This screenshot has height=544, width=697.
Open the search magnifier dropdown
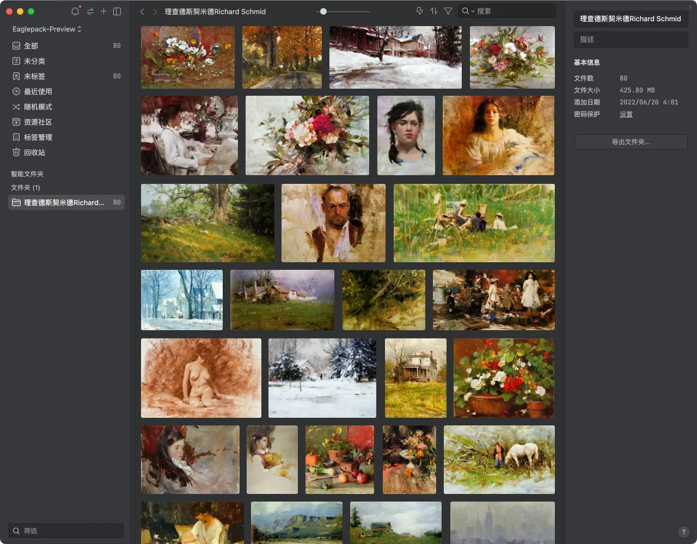click(x=468, y=11)
